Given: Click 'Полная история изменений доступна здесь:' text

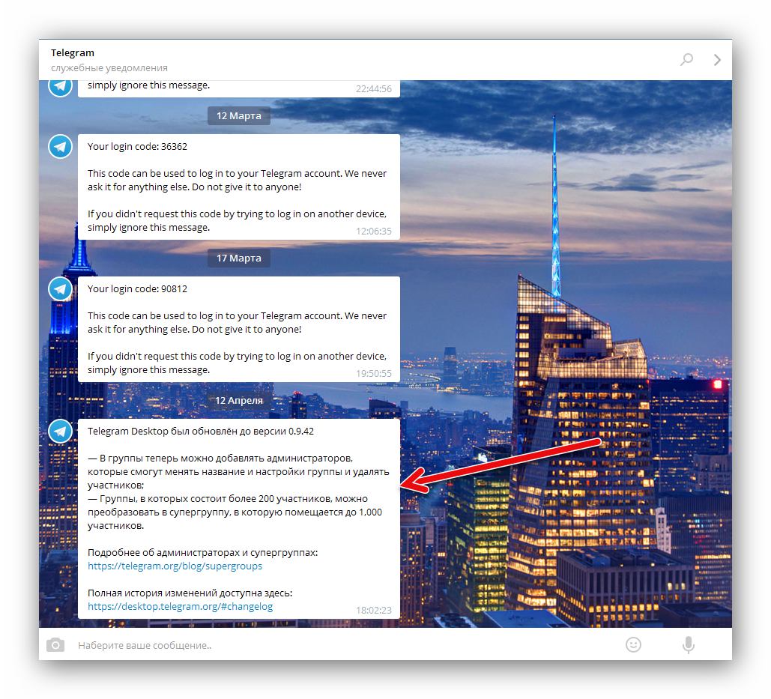Looking at the screenshot, I should [190, 593].
